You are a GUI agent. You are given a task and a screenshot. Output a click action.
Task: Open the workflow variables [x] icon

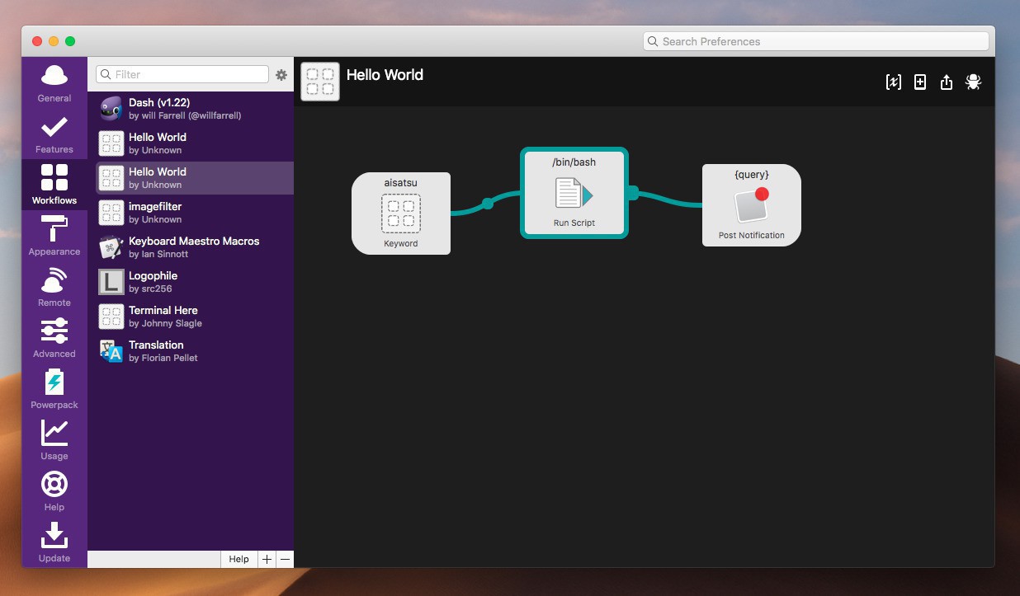(x=893, y=82)
